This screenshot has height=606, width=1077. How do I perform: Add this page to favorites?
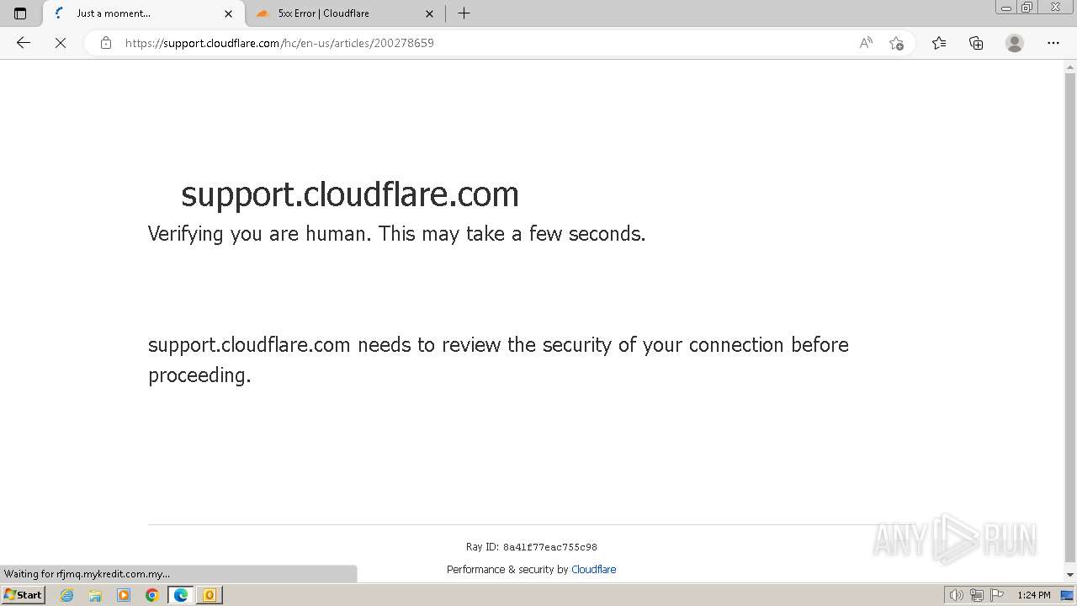896,43
